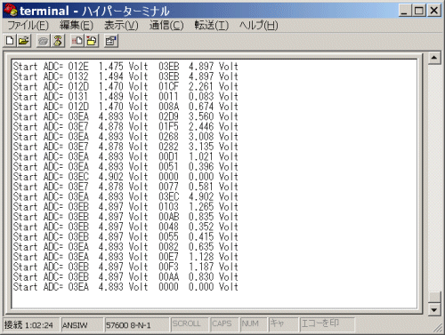Click the 1.494 Volt reading
The image size is (445, 335).
(x=123, y=76)
